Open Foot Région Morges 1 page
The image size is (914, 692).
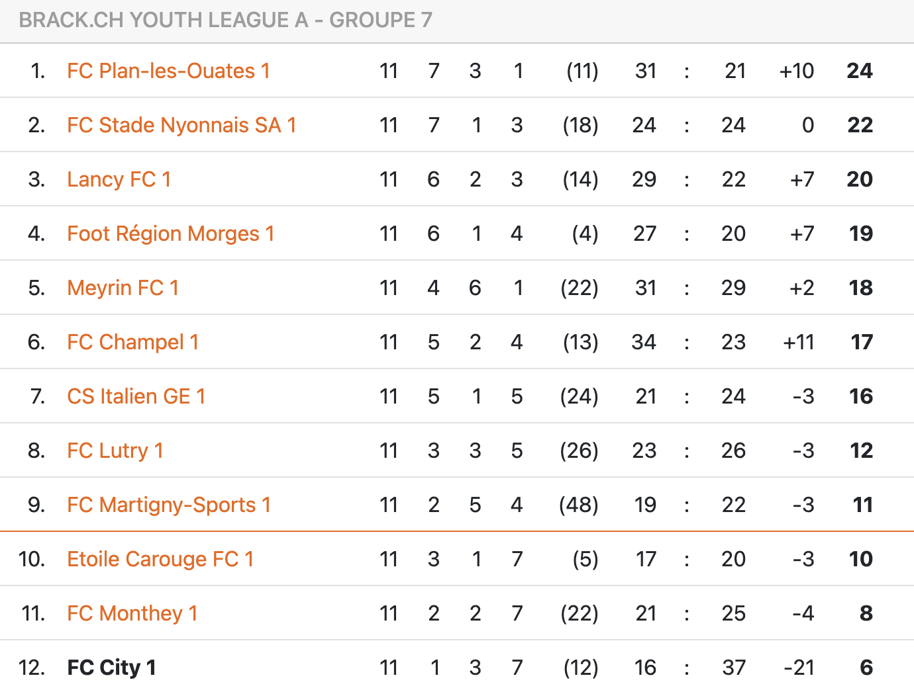(170, 234)
